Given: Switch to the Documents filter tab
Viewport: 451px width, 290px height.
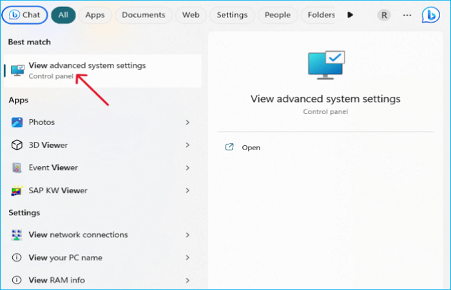Looking at the screenshot, I should [143, 14].
